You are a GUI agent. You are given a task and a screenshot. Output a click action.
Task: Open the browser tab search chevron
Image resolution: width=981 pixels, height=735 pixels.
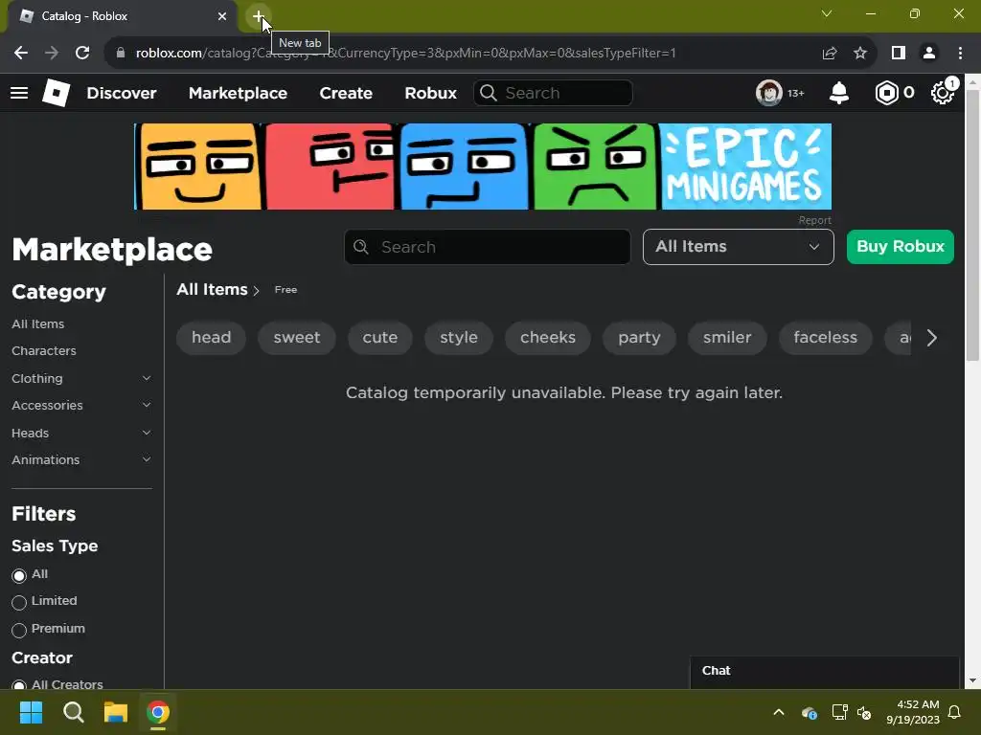coord(827,13)
